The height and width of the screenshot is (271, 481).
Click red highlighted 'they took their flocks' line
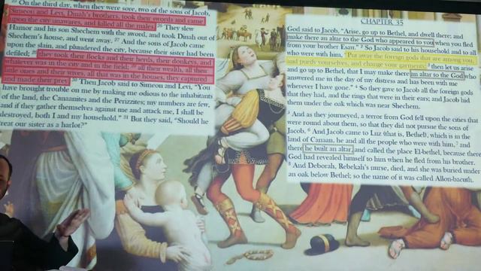pyautogui.click(x=125, y=58)
